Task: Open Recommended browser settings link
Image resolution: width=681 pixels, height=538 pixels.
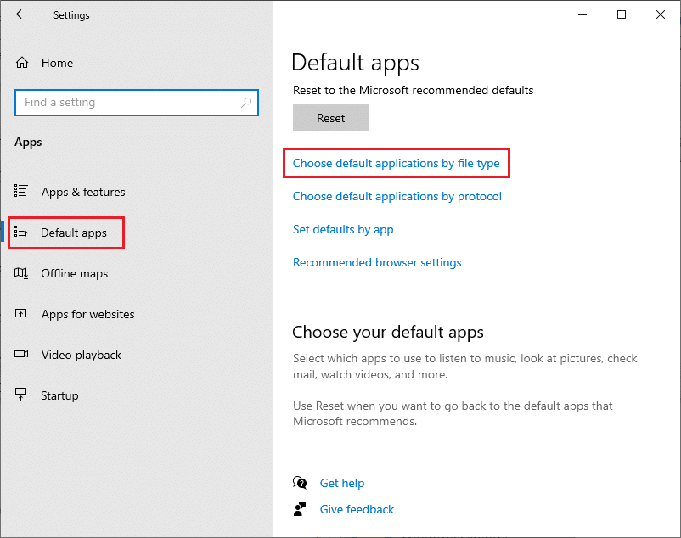Action: (377, 262)
